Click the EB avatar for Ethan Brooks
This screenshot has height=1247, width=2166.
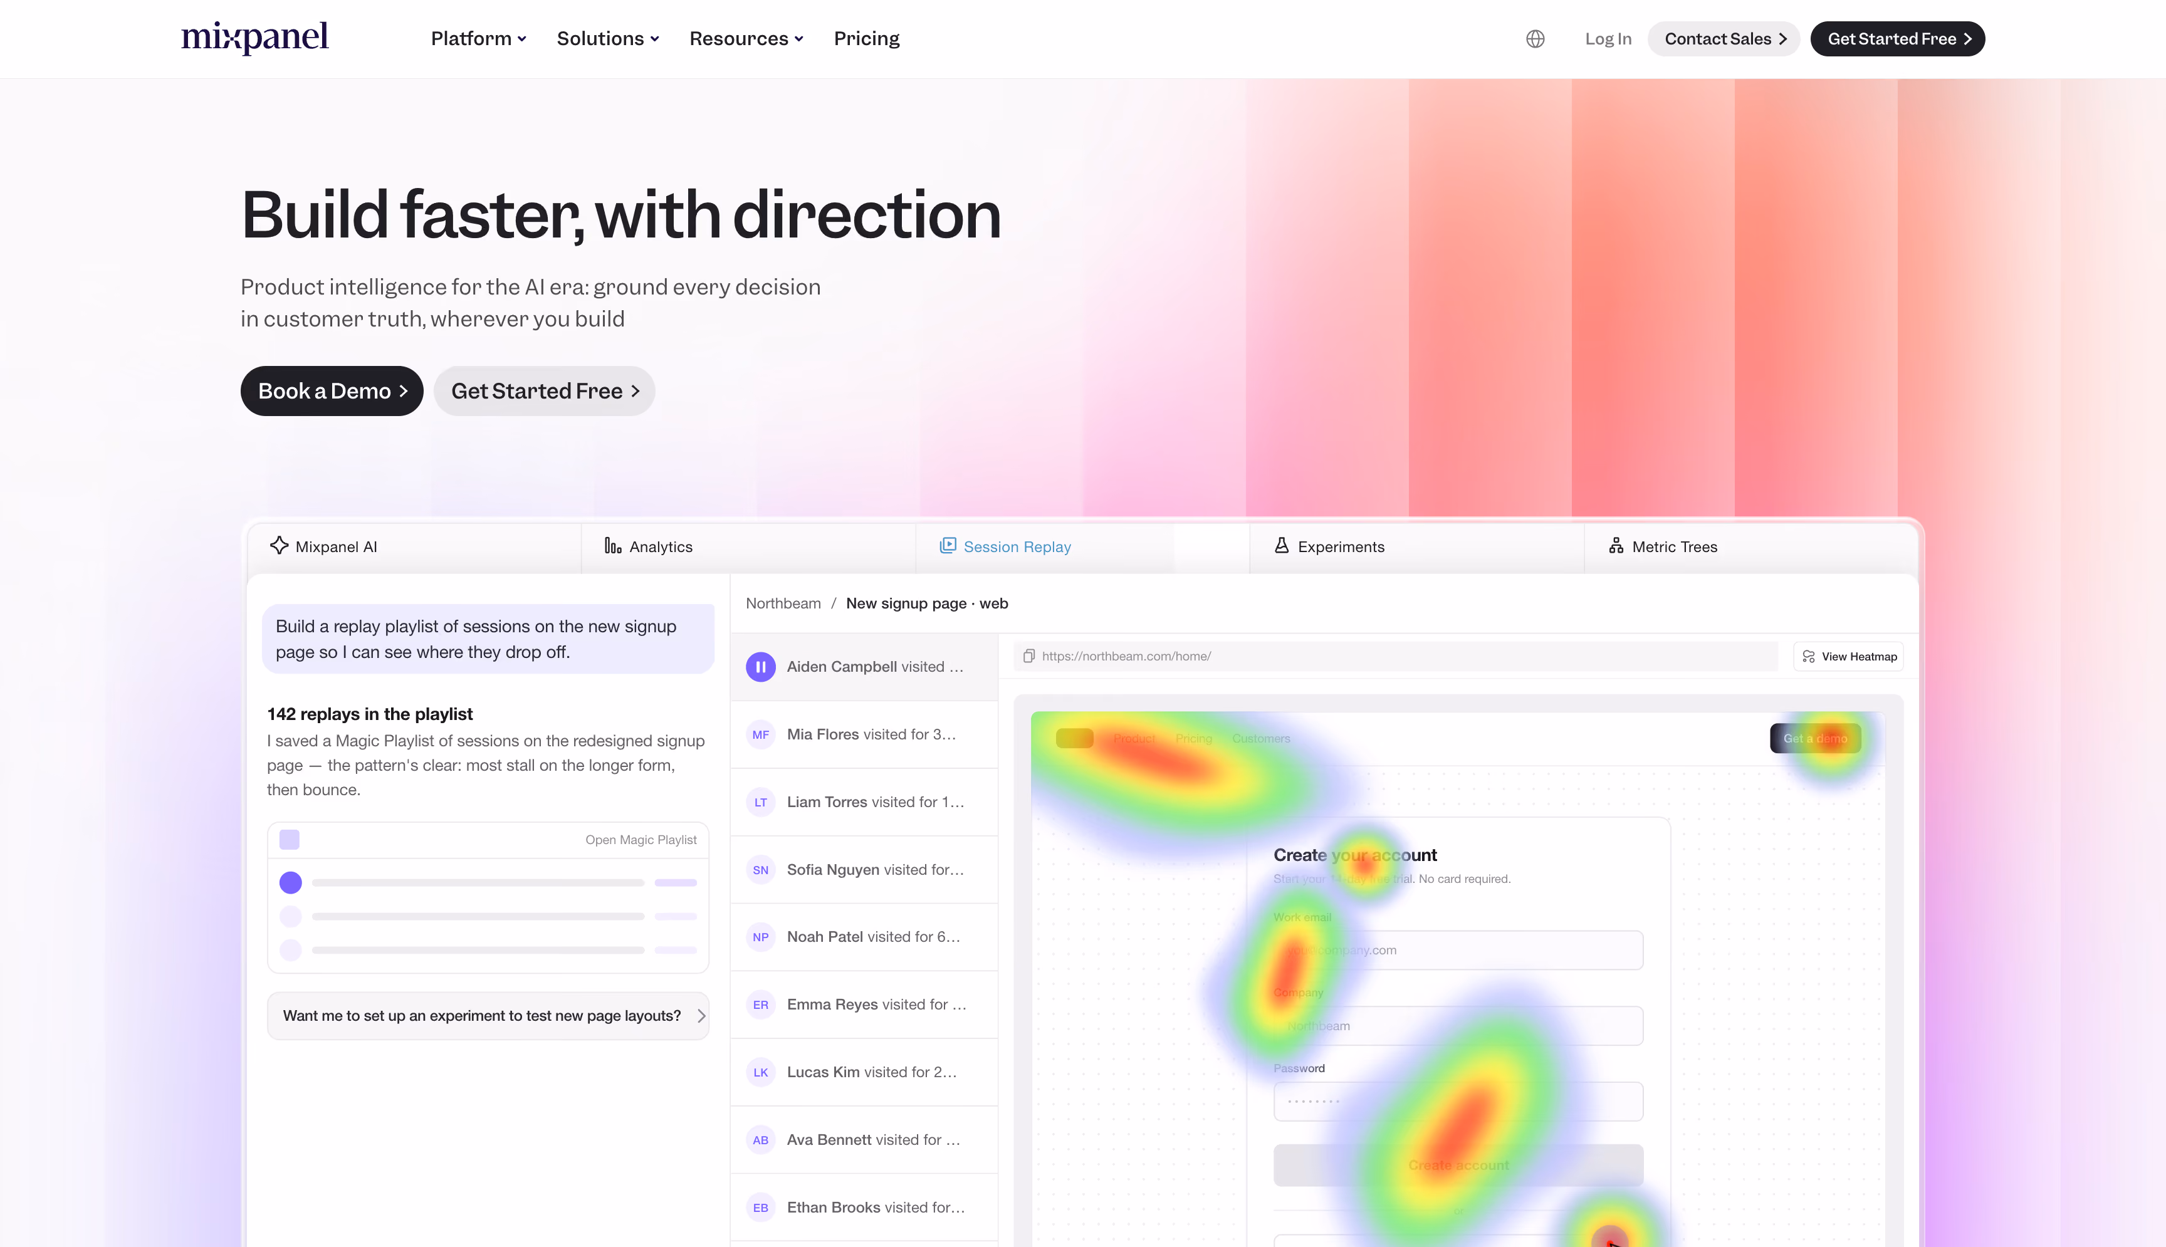760,1208
